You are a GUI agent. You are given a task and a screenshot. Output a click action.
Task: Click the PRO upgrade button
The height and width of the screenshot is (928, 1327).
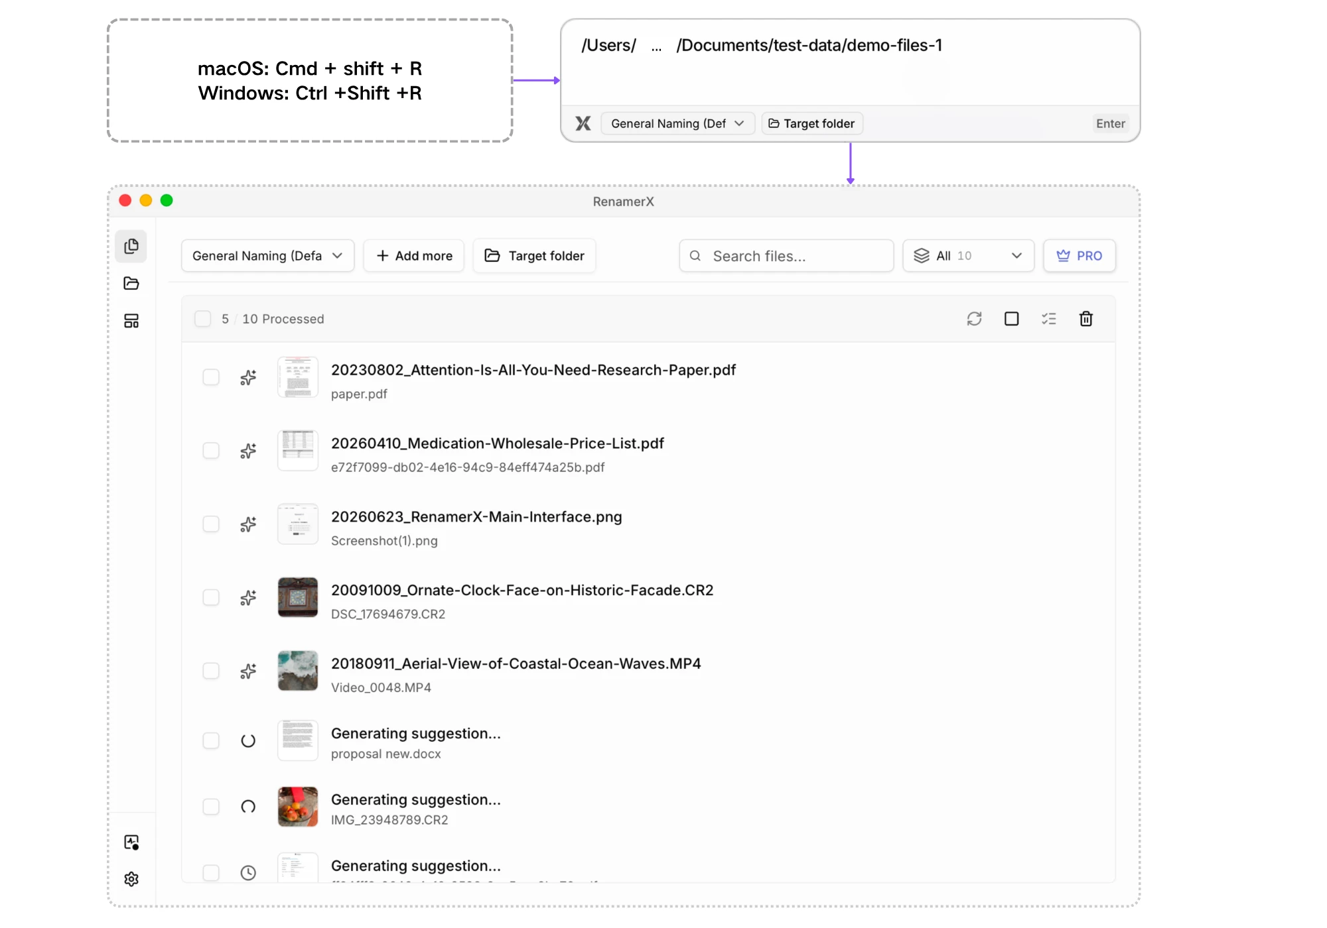click(x=1080, y=256)
